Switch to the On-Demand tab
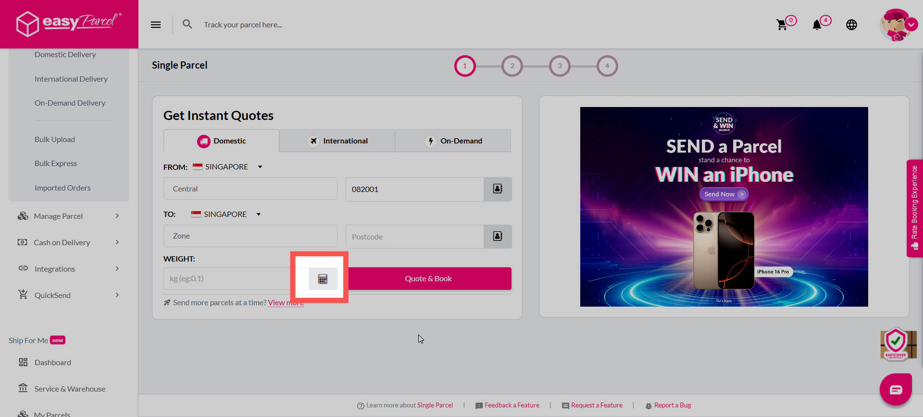The width and height of the screenshot is (923, 417). point(453,141)
